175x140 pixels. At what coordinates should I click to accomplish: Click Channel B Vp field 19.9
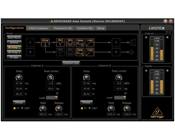pos(119,89)
